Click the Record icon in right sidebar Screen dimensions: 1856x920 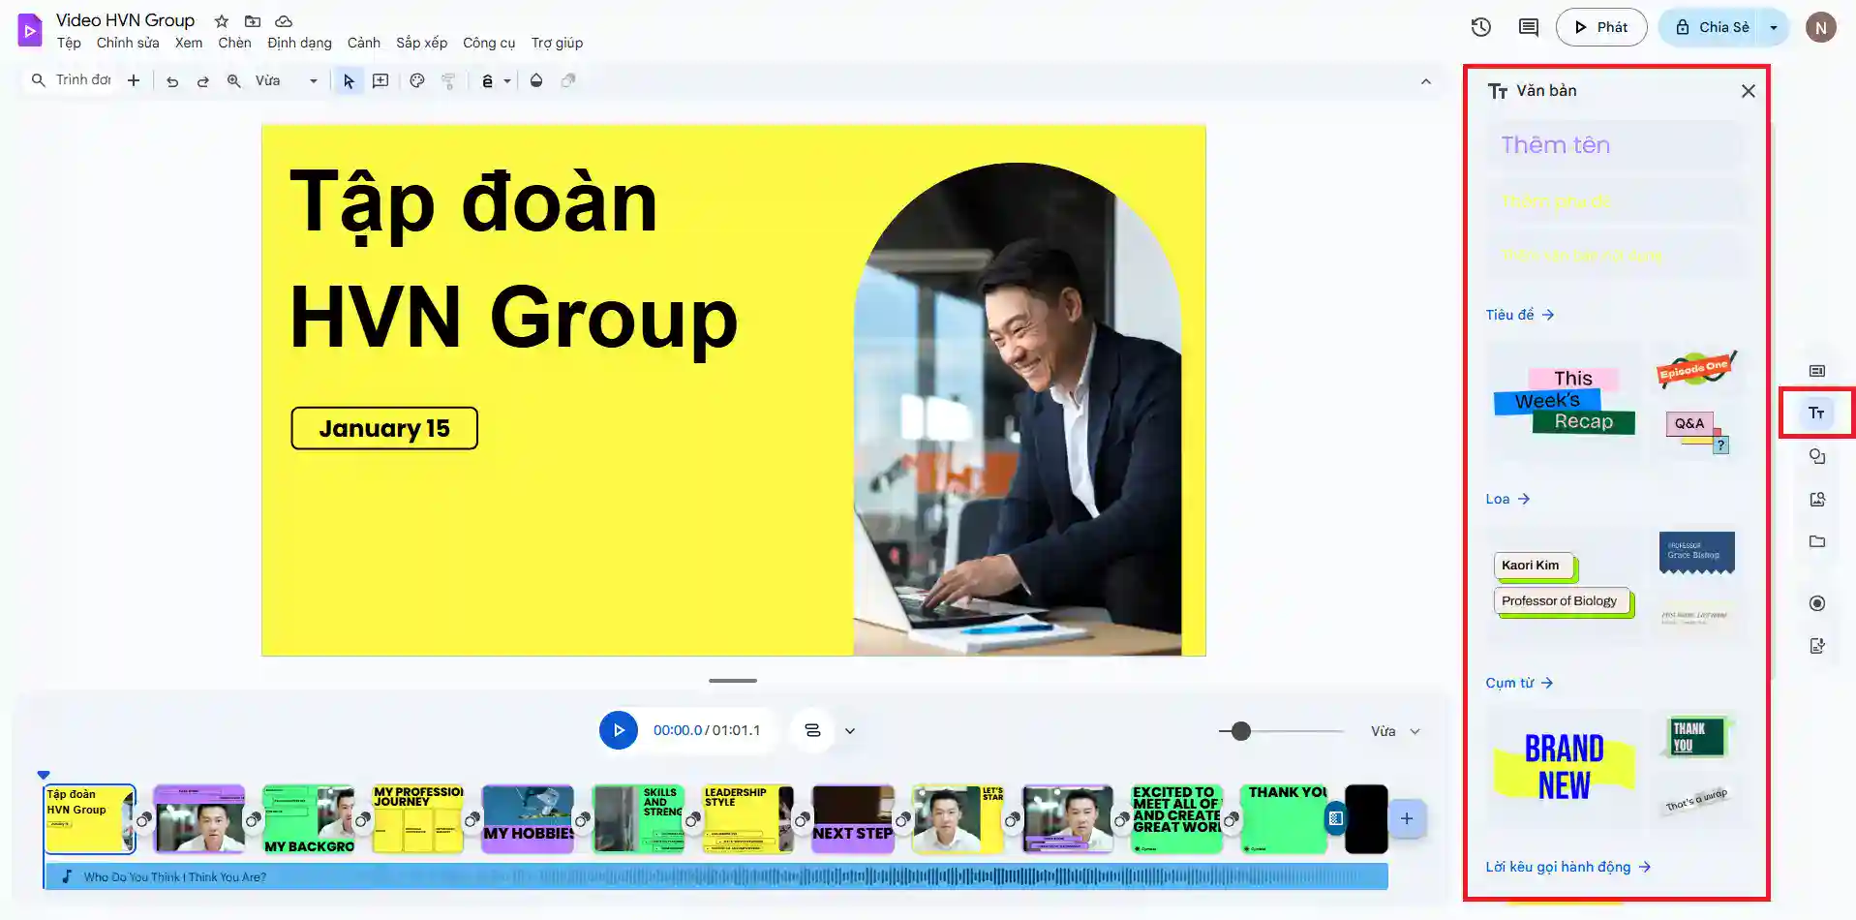pyautogui.click(x=1816, y=603)
